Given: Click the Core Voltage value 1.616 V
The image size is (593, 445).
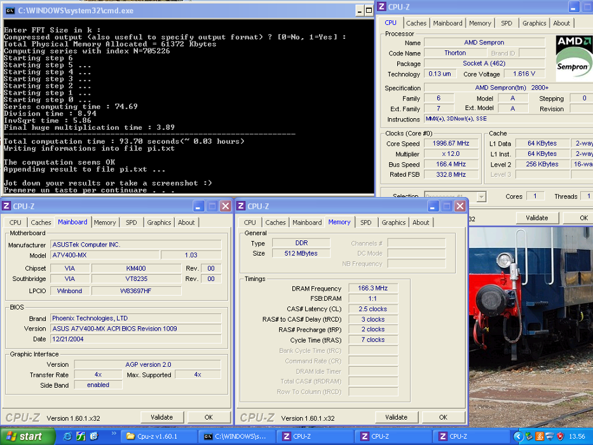Looking at the screenshot, I should tap(524, 74).
